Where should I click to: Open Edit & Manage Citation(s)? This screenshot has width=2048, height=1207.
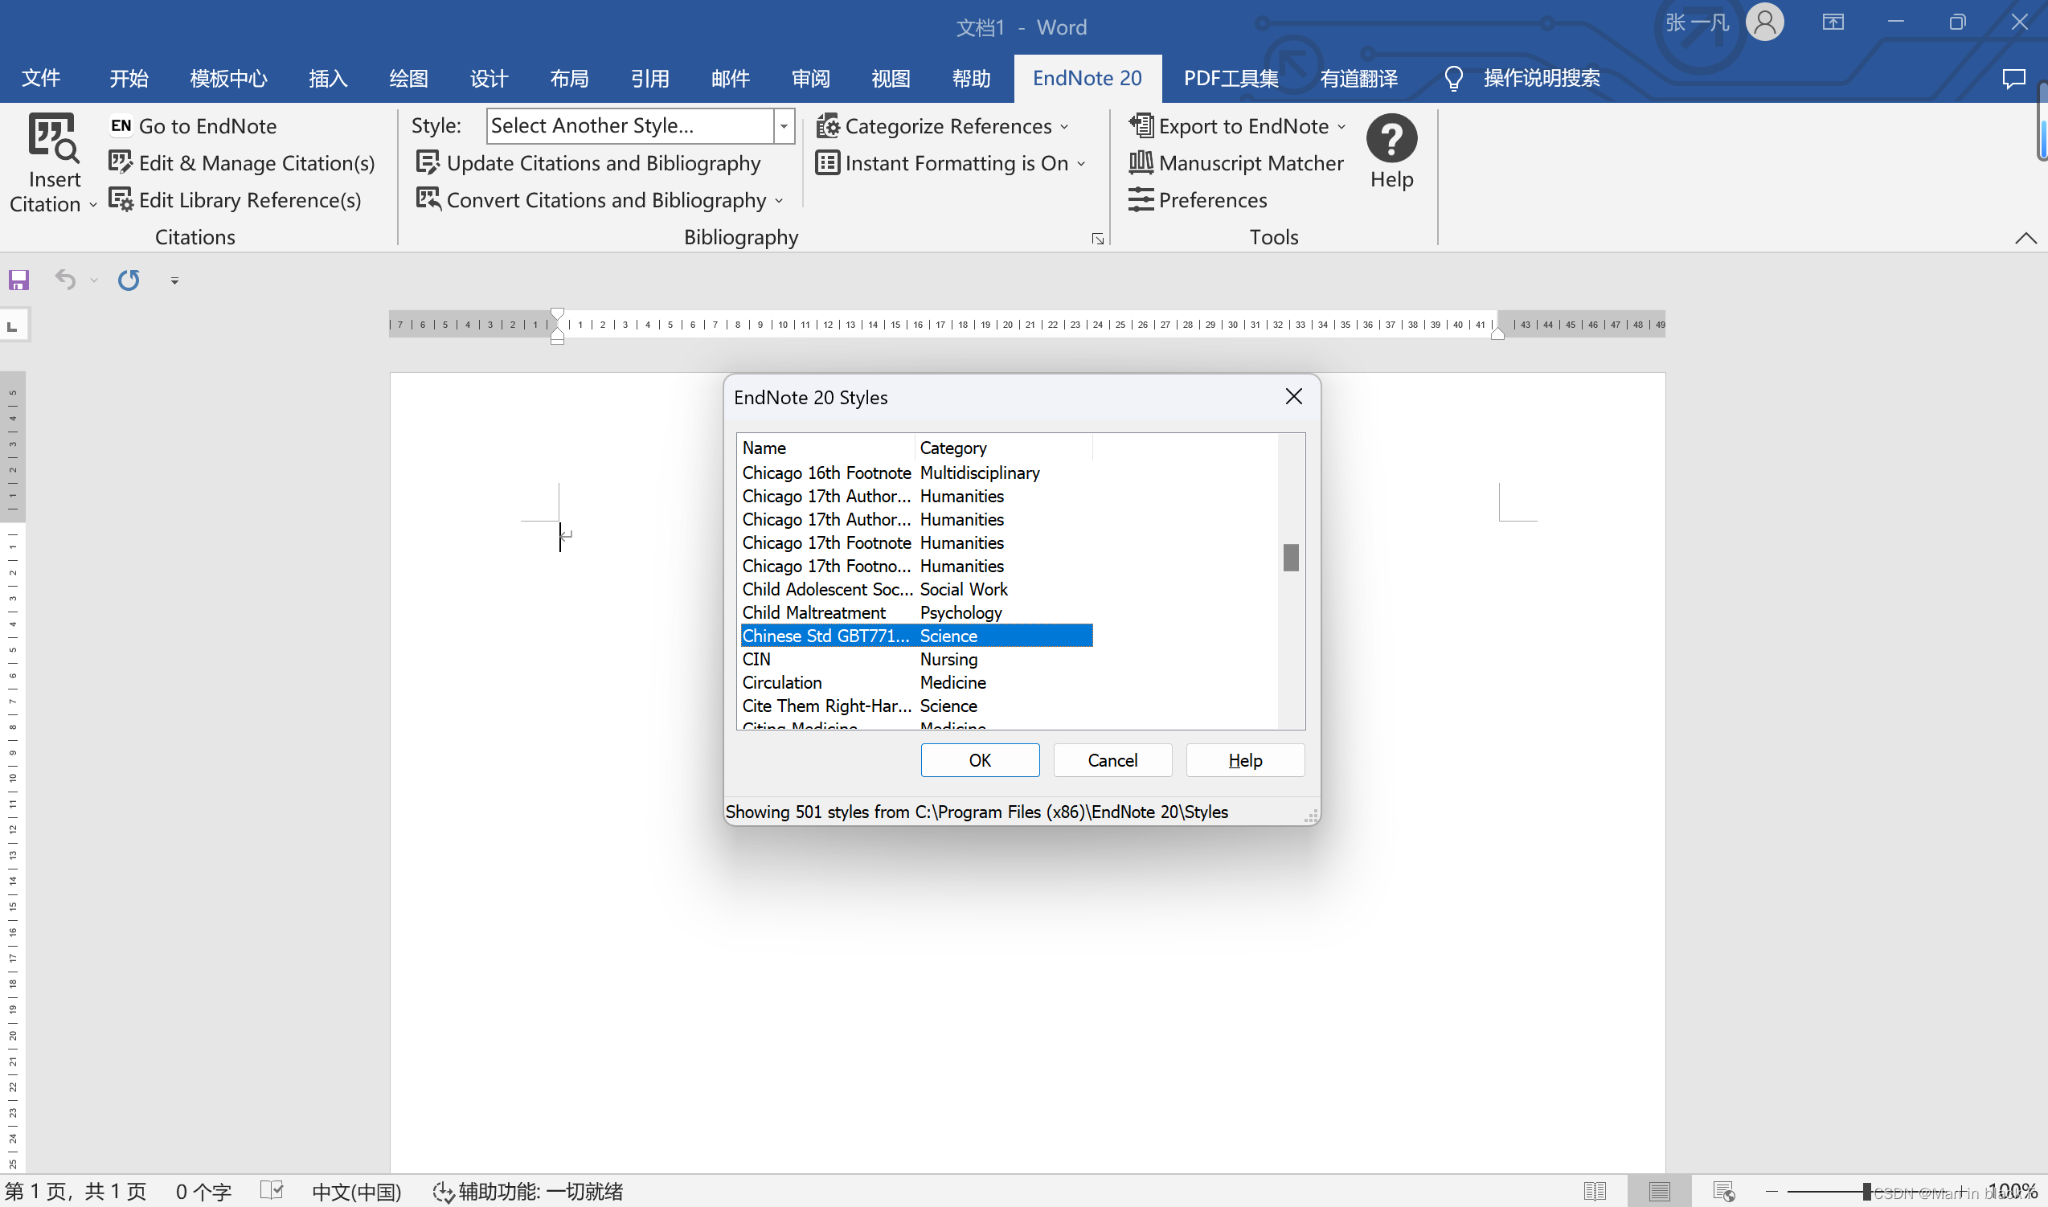(242, 162)
